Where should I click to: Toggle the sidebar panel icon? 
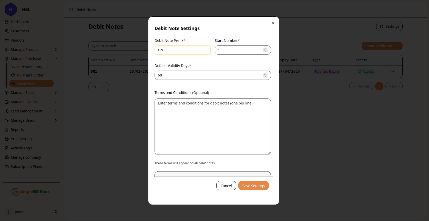point(71,9)
